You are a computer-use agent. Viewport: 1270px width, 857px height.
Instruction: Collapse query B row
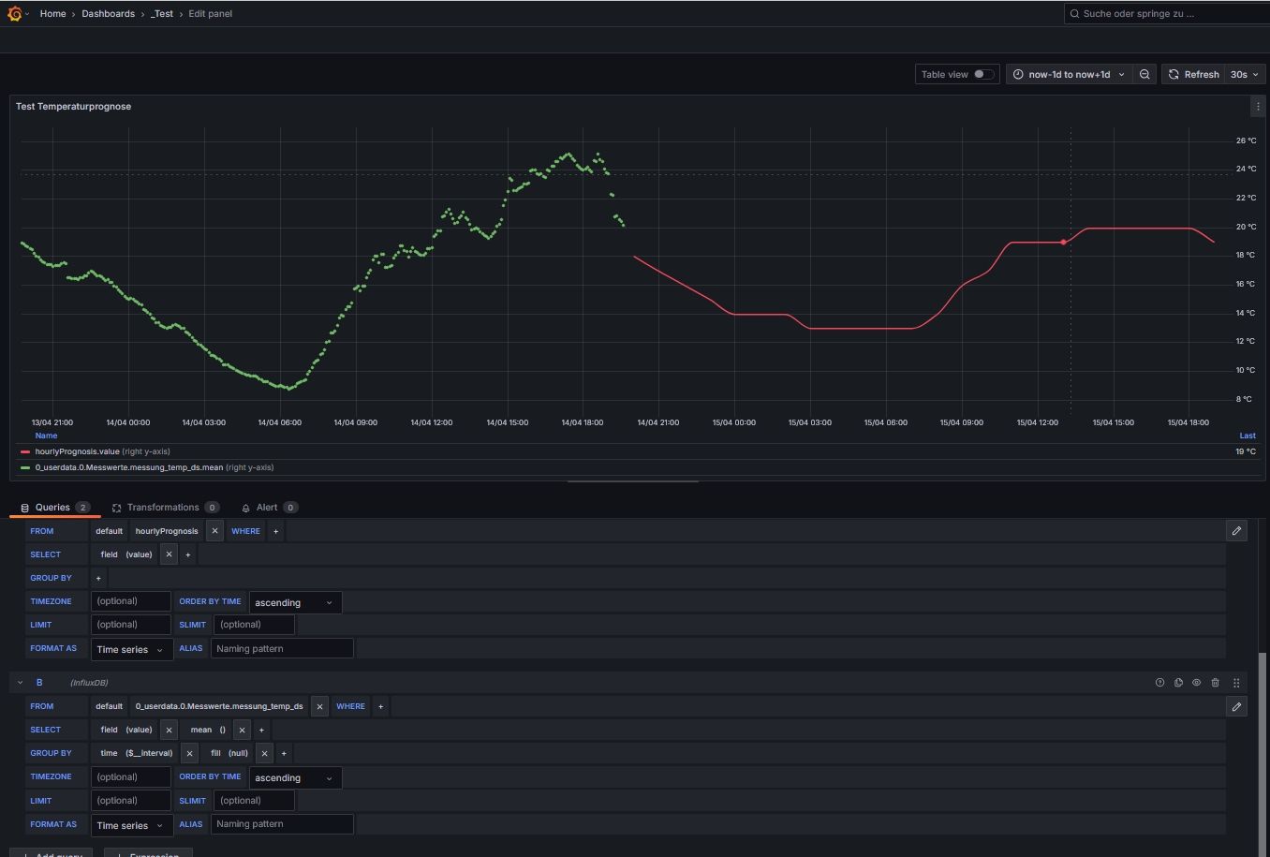(20, 683)
